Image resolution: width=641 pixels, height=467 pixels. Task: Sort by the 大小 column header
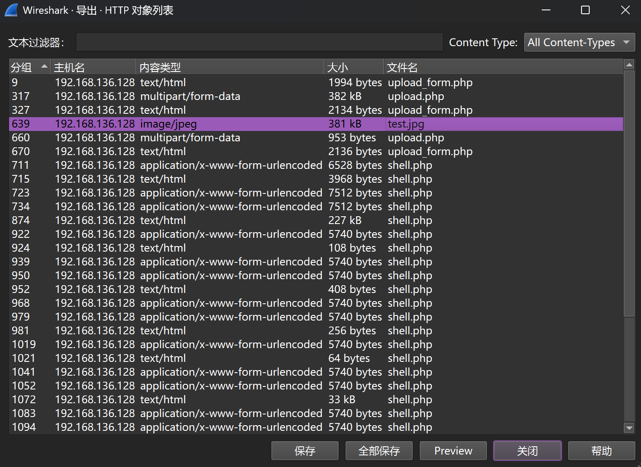pyautogui.click(x=354, y=67)
